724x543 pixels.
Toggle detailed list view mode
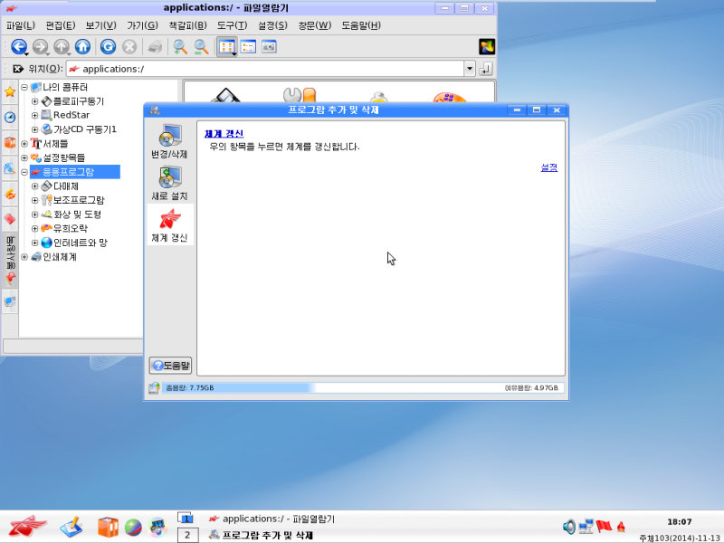(247, 47)
